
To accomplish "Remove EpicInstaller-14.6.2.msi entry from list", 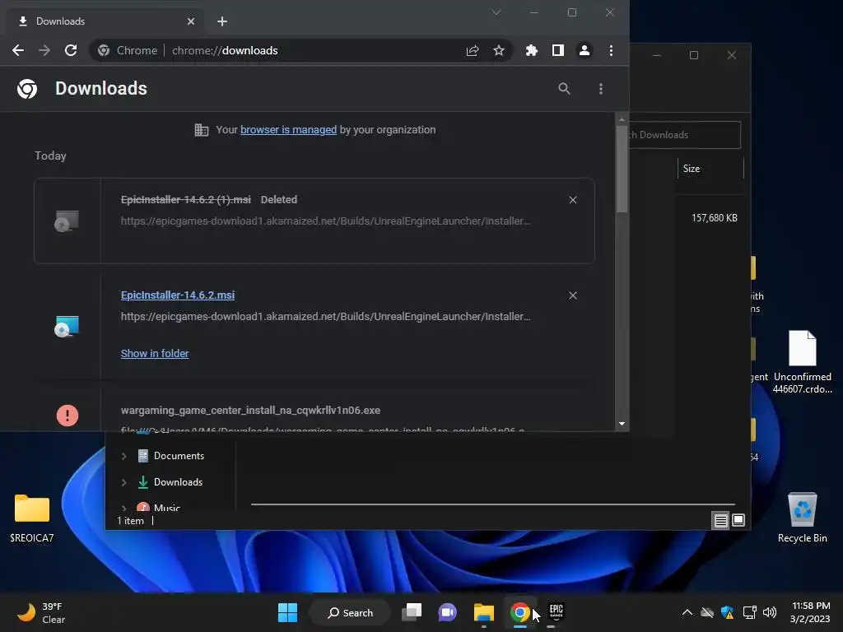I will click(x=573, y=295).
